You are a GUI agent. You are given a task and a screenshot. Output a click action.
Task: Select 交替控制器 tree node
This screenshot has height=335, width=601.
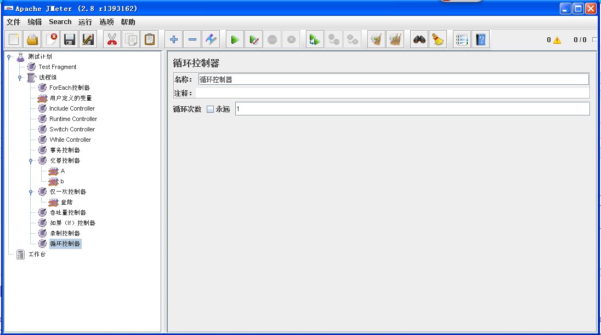pyautogui.click(x=65, y=160)
